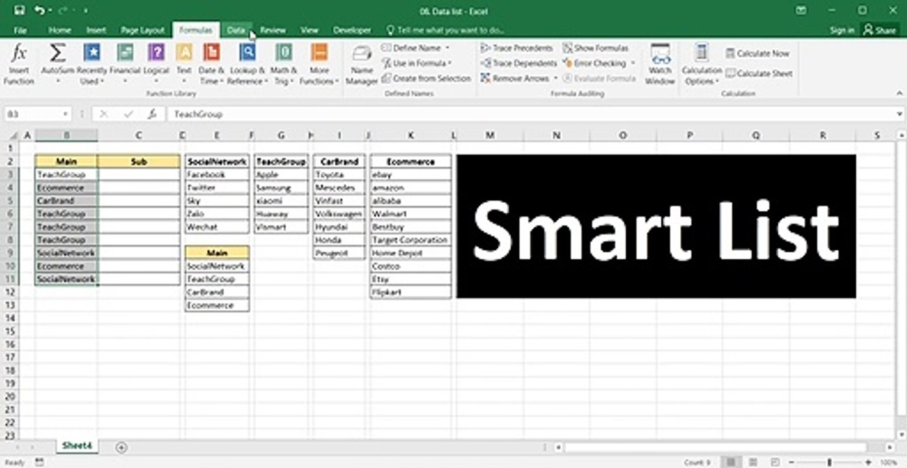
Task: Open the File tab
Action: [20, 30]
